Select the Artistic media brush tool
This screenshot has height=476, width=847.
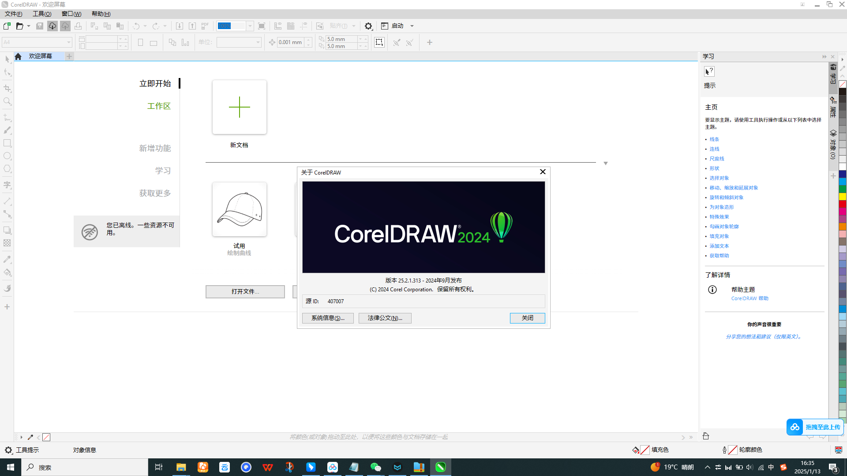pos(7,130)
